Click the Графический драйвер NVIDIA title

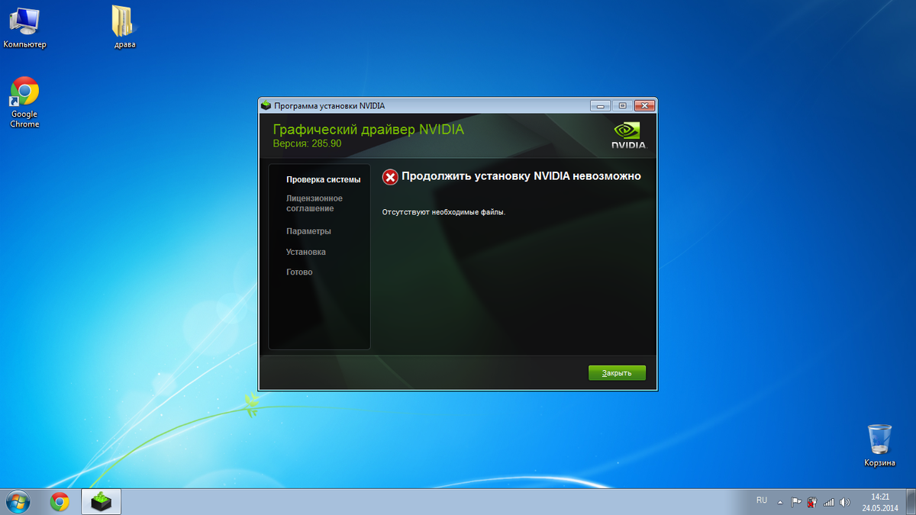point(369,130)
